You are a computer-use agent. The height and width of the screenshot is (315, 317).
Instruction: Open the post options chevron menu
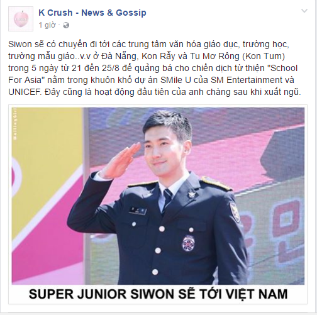tap(304, 11)
